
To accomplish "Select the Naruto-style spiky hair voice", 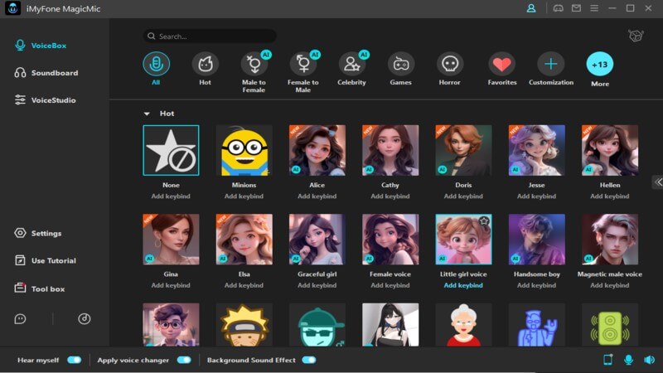I will tap(244, 325).
